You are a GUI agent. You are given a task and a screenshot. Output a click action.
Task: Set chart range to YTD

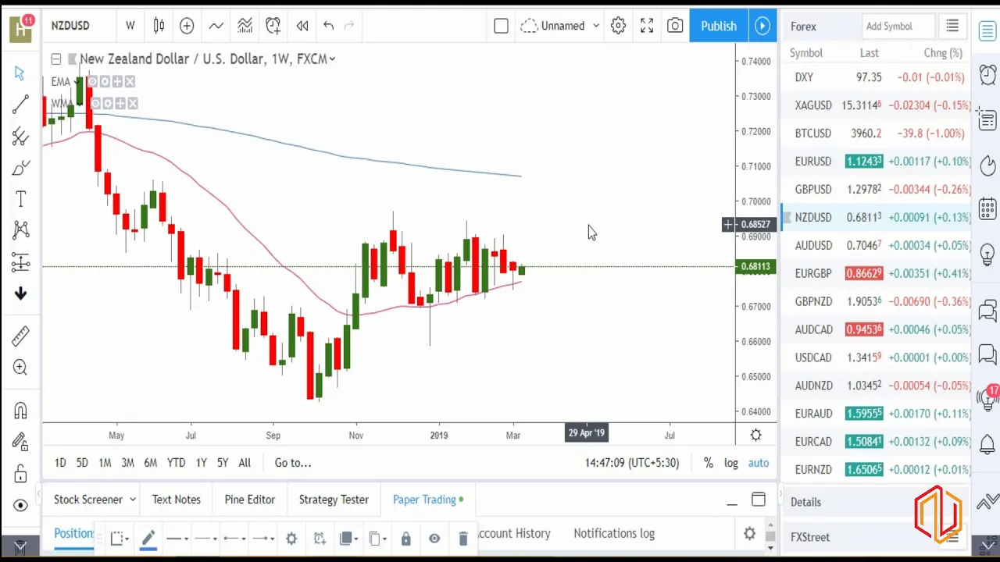(x=176, y=463)
